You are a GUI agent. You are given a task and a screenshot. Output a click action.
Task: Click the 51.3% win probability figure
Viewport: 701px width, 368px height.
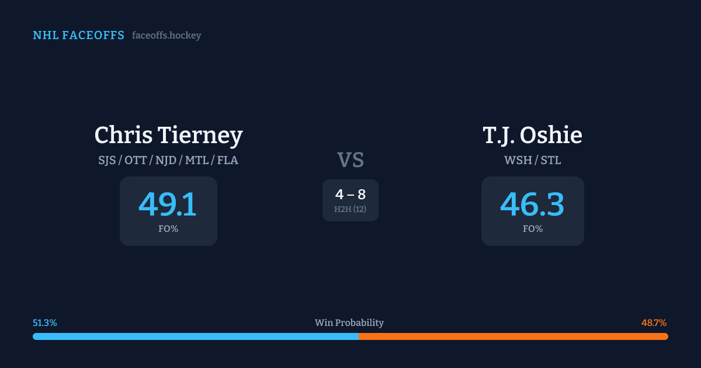pyautogui.click(x=45, y=323)
